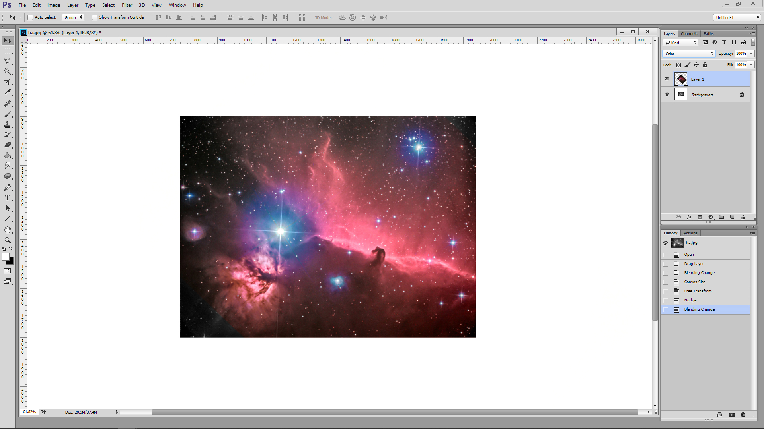Select the Eyedropper tool

click(8, 92)
